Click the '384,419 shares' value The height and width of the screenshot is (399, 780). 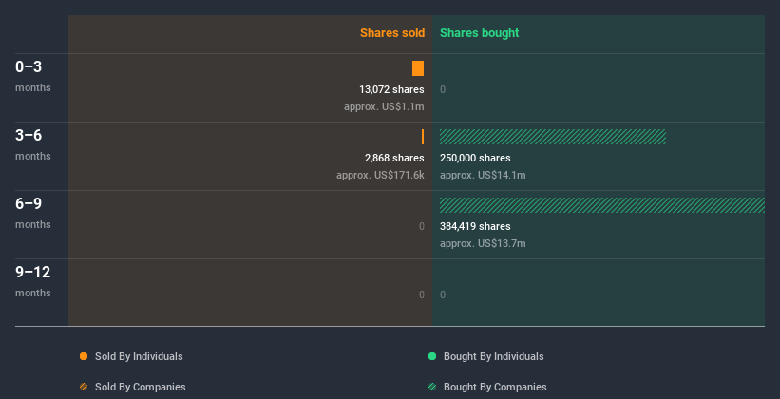tap(475, 226)
